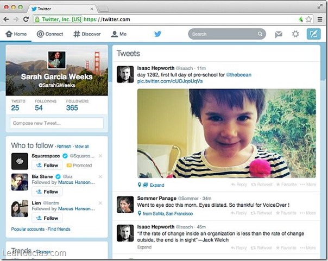Image resolution: width=328 pixels, height=261 pixels.
Task: Open More menu on photo tweet
Action: [308, 184]
